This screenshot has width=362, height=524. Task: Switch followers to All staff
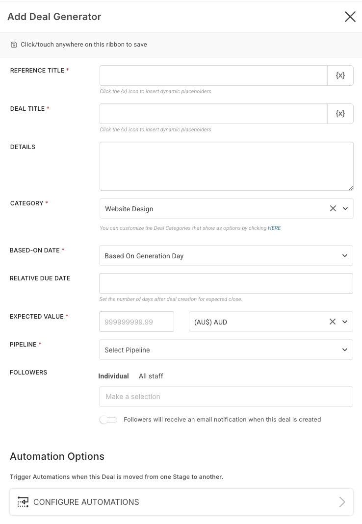151,376
